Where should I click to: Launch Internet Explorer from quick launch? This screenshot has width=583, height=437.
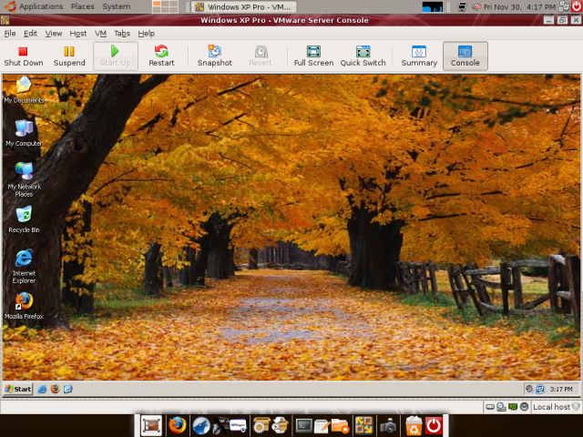tap(43, 389)
